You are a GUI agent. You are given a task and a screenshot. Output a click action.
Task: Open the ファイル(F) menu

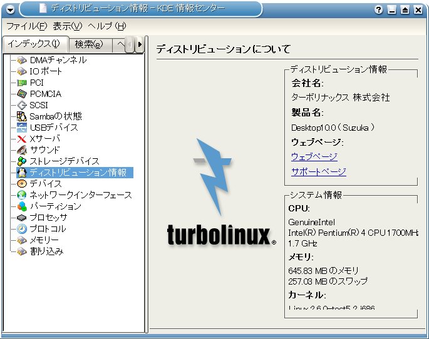27,26
